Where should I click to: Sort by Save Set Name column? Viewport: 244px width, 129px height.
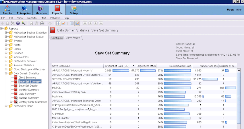78,66
